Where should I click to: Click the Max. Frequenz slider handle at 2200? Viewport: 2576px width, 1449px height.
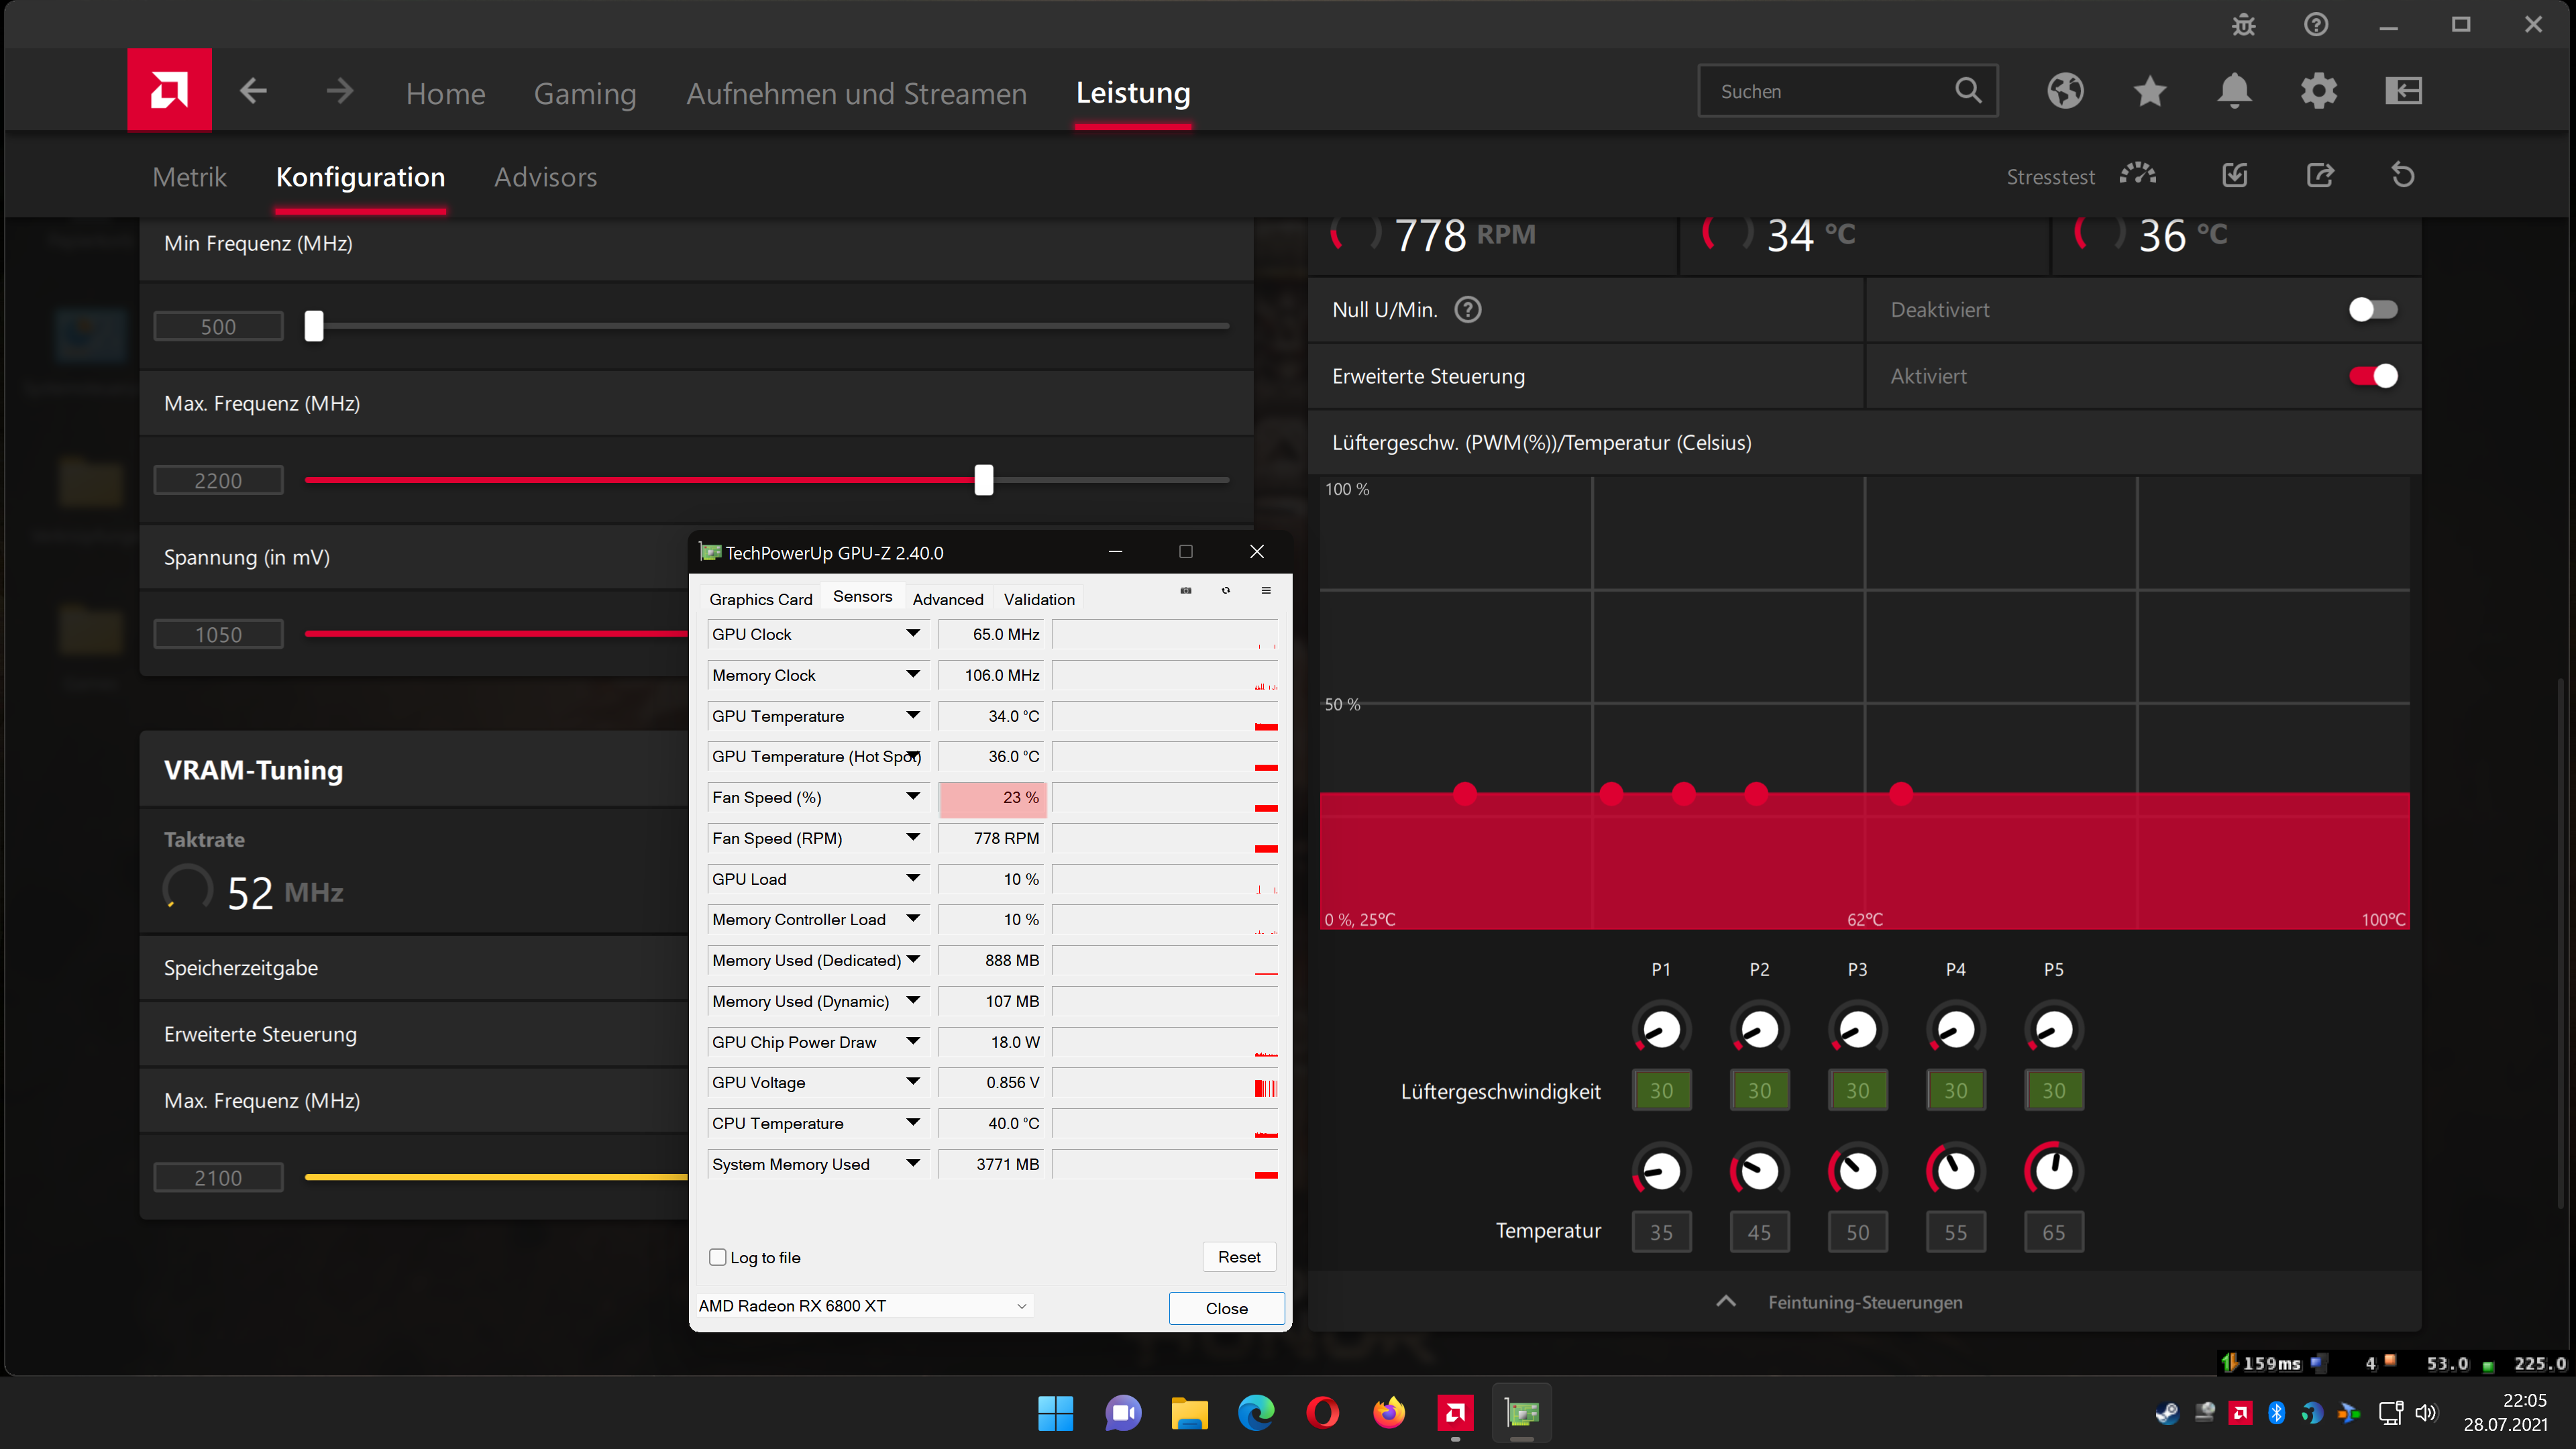[x=984, y=480]
